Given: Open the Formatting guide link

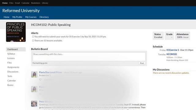Looking at the screenshot, I should (40, 63).
